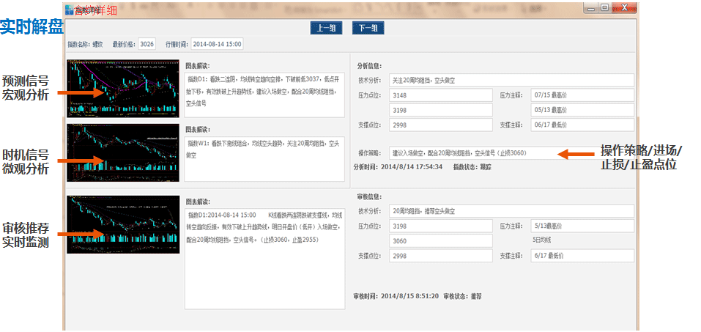Click the 分析信息 section heading
The width and height of the screenshot is (701, 332).
tap(369, 66)
